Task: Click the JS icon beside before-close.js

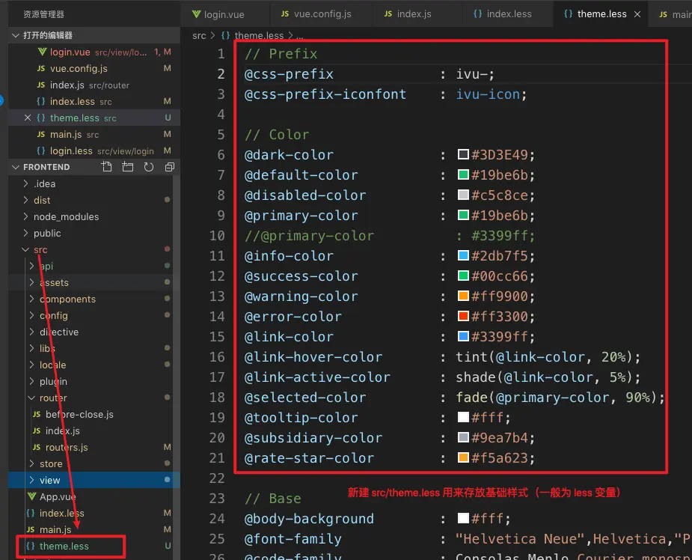Action: pyautogui.click(x=37, y=414)
